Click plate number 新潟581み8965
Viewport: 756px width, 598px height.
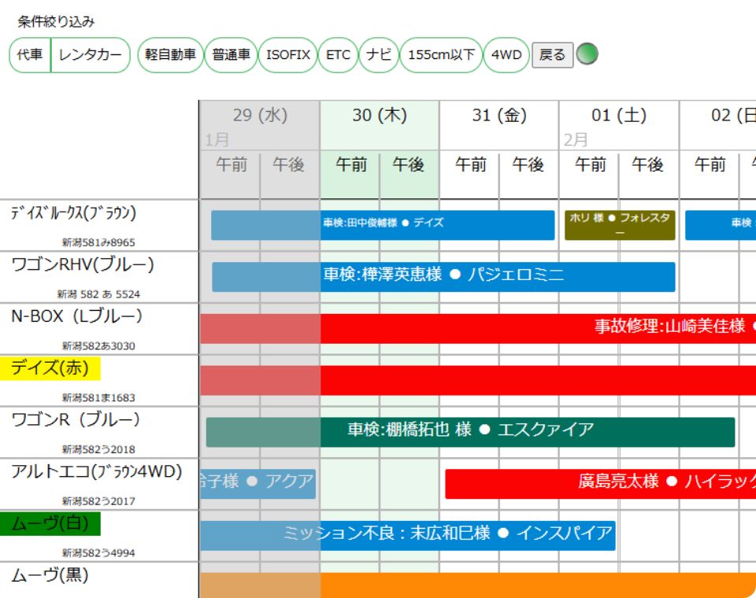98,242
